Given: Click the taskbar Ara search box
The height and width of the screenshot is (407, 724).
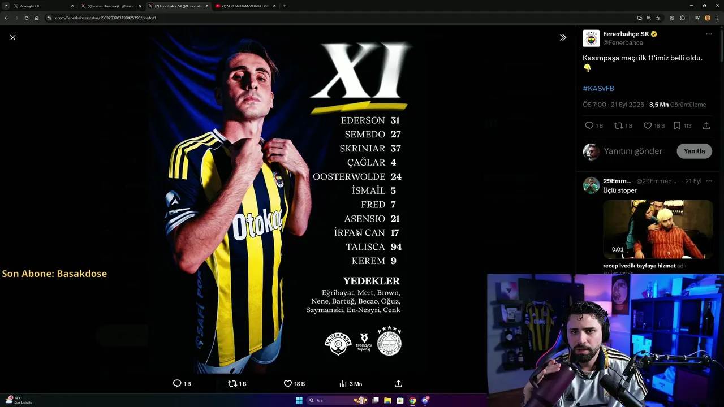Looking at the screenshot, I should pos(338,400).
